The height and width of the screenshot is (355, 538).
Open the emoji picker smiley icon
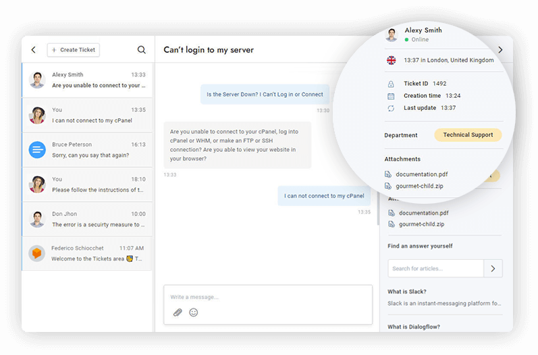[194, 312]
